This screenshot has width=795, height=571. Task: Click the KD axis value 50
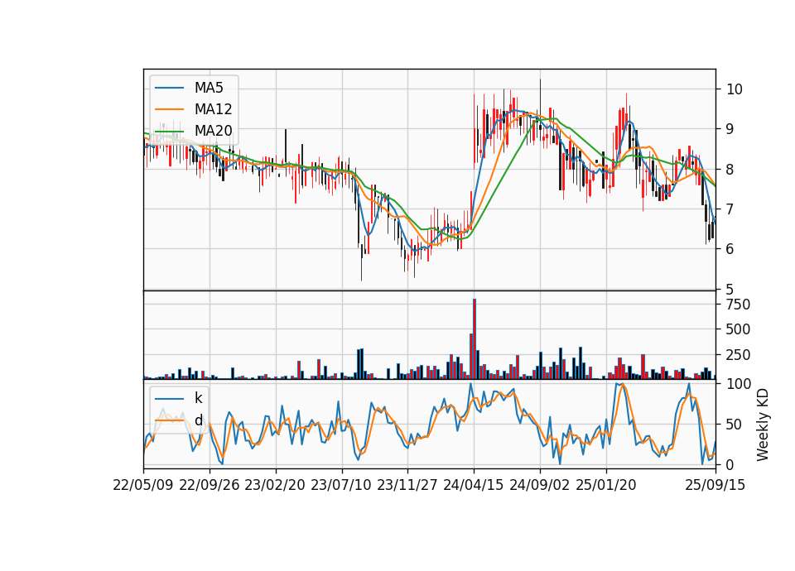point(735,424)
